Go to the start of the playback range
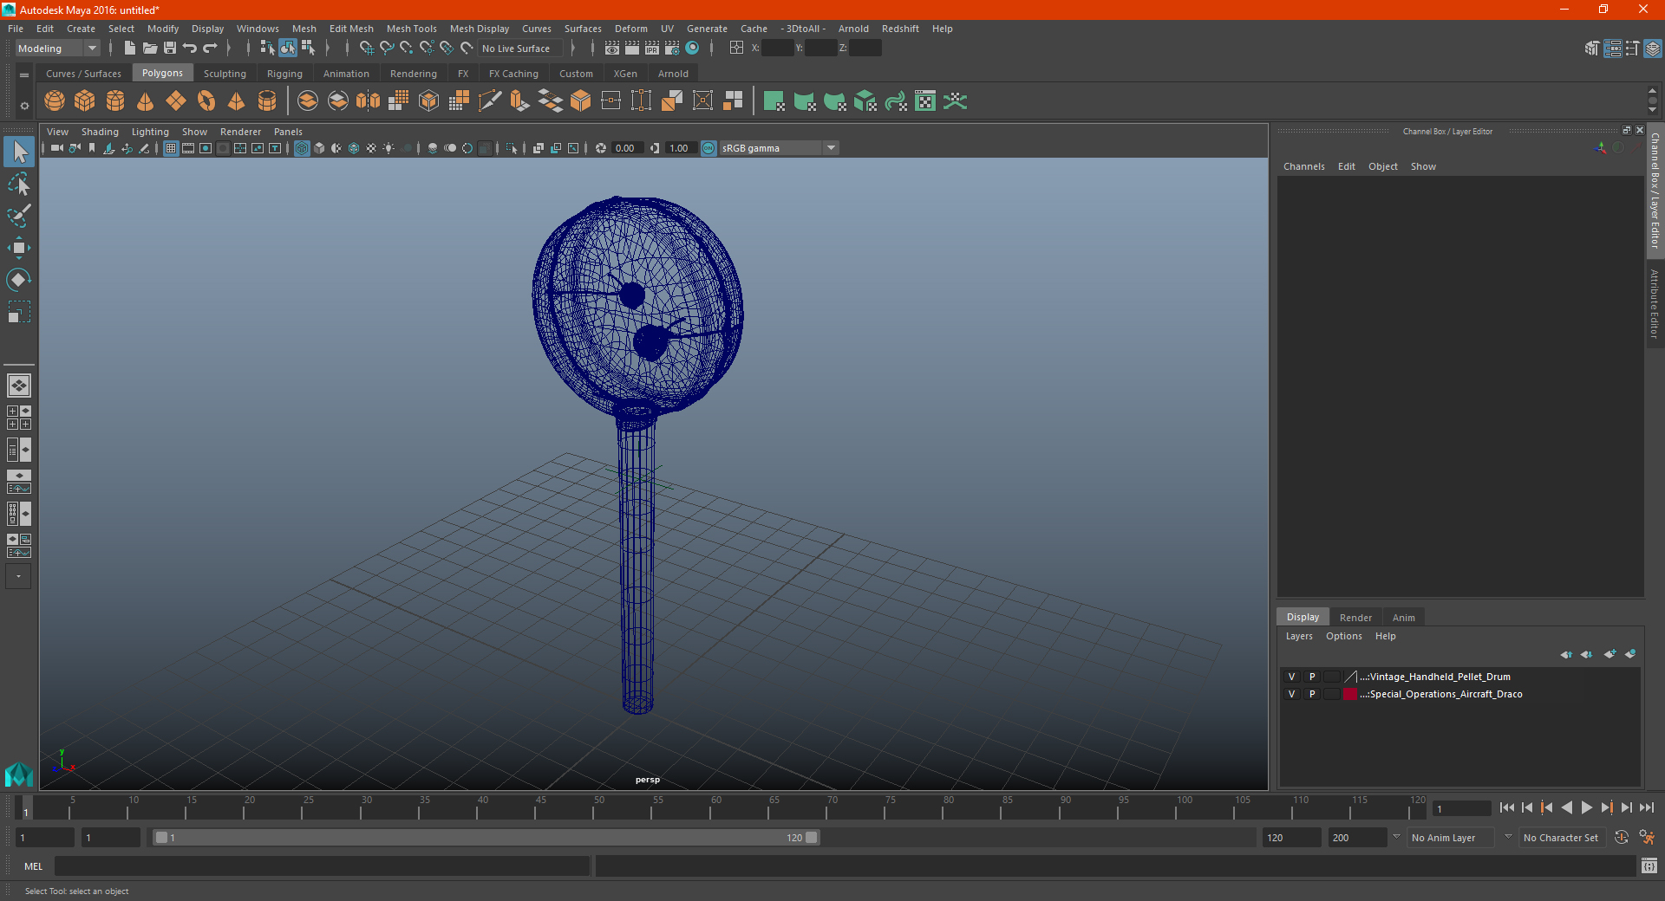Image resolution: width=1665 pixels, height=901 pixels. pos(1507,807)
